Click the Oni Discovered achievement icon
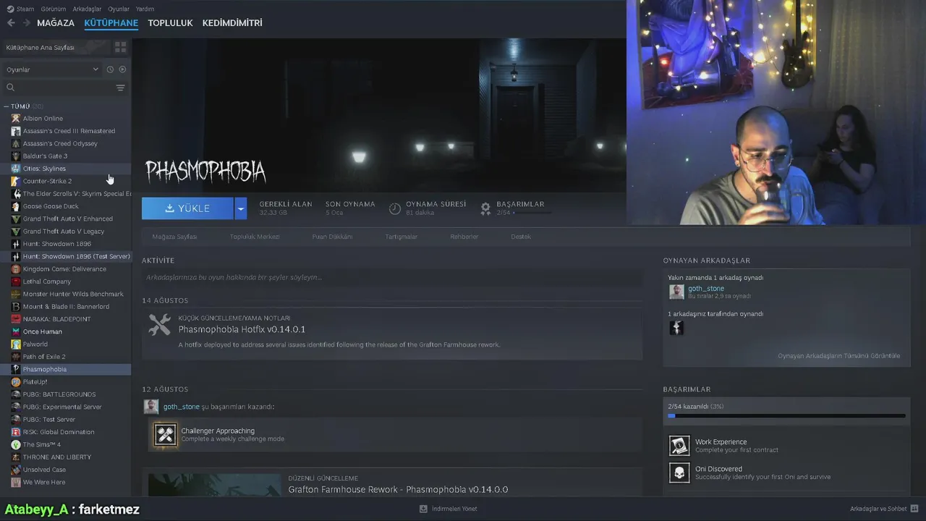The image size is (926, 521). (x=679, y=473)
